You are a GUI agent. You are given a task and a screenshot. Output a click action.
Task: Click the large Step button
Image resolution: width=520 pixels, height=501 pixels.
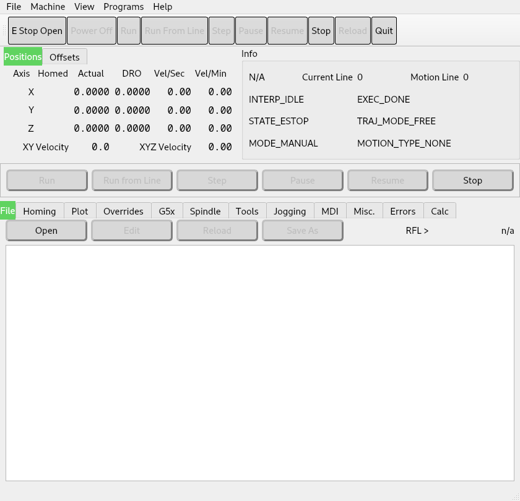[217, 181]
